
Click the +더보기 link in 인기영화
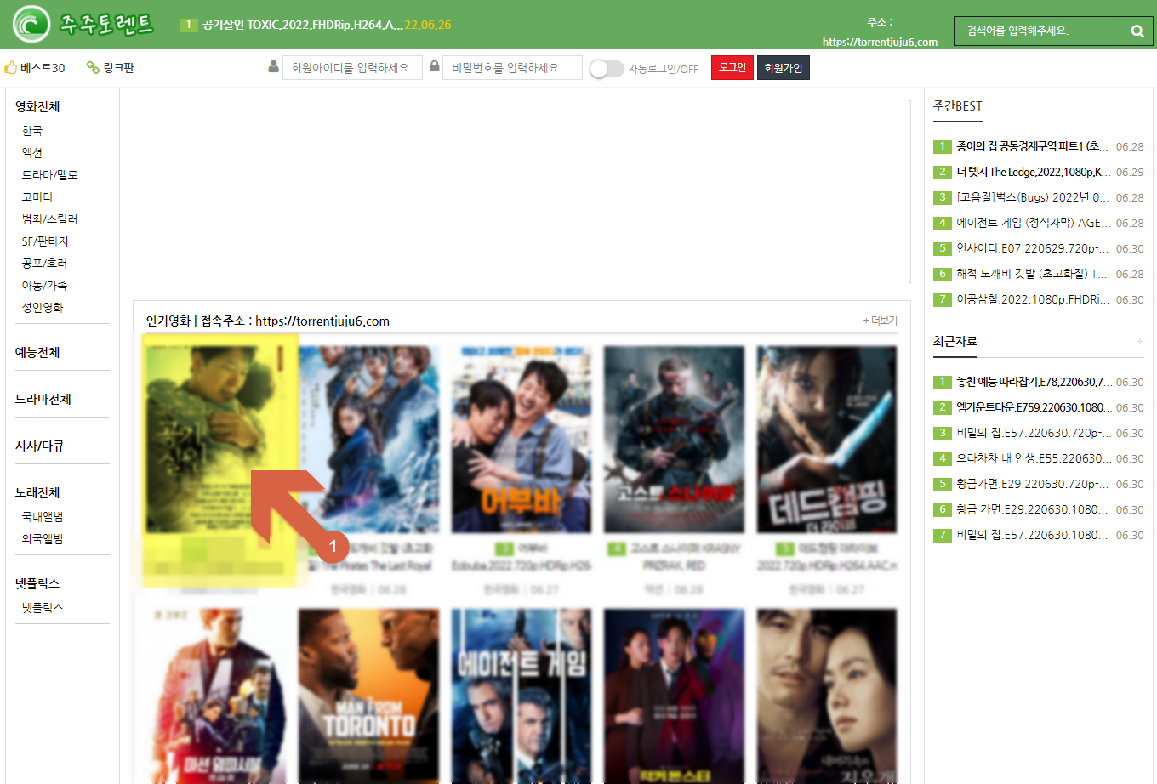click(881, 321)
